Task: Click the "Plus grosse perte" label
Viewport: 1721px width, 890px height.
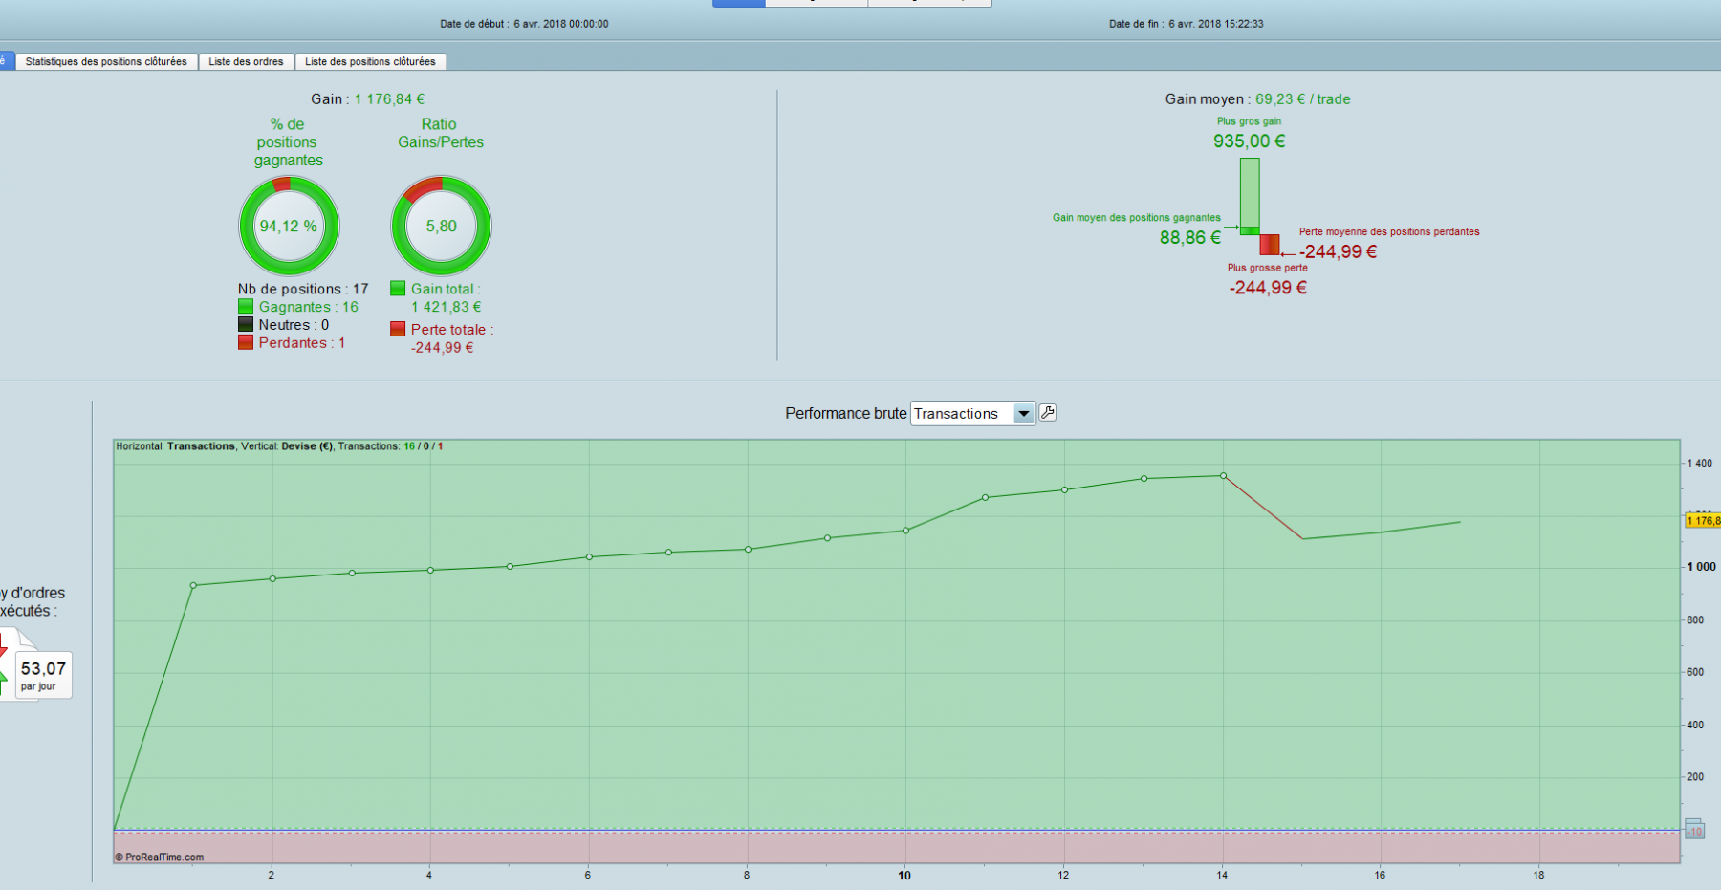Action: [x=1268, y=268]
